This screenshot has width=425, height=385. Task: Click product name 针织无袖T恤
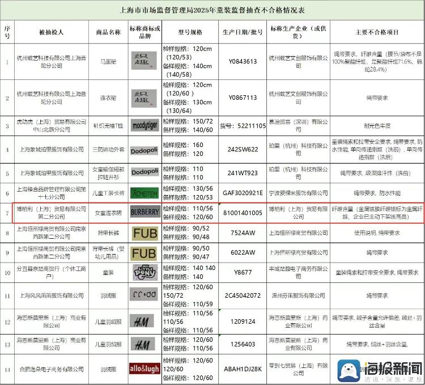(108, 126)
